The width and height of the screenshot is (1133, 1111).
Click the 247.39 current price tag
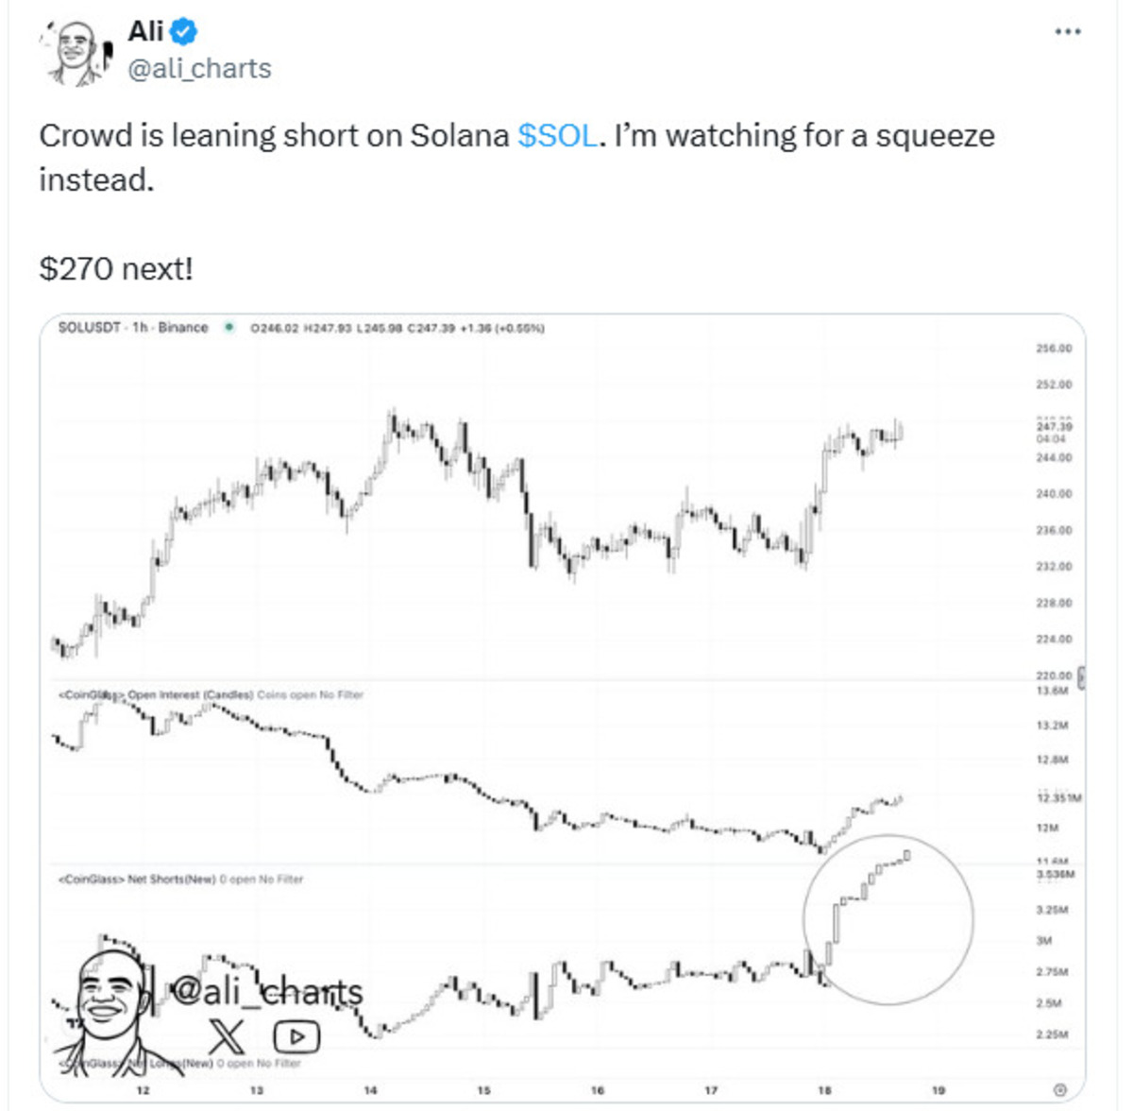1054,427
